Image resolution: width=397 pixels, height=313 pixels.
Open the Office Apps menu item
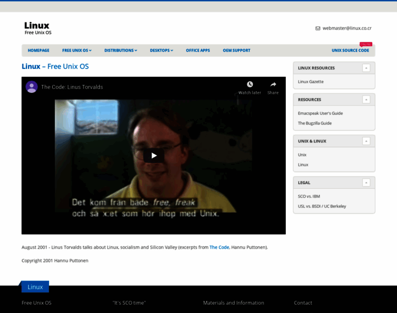(x=198, y=50)
